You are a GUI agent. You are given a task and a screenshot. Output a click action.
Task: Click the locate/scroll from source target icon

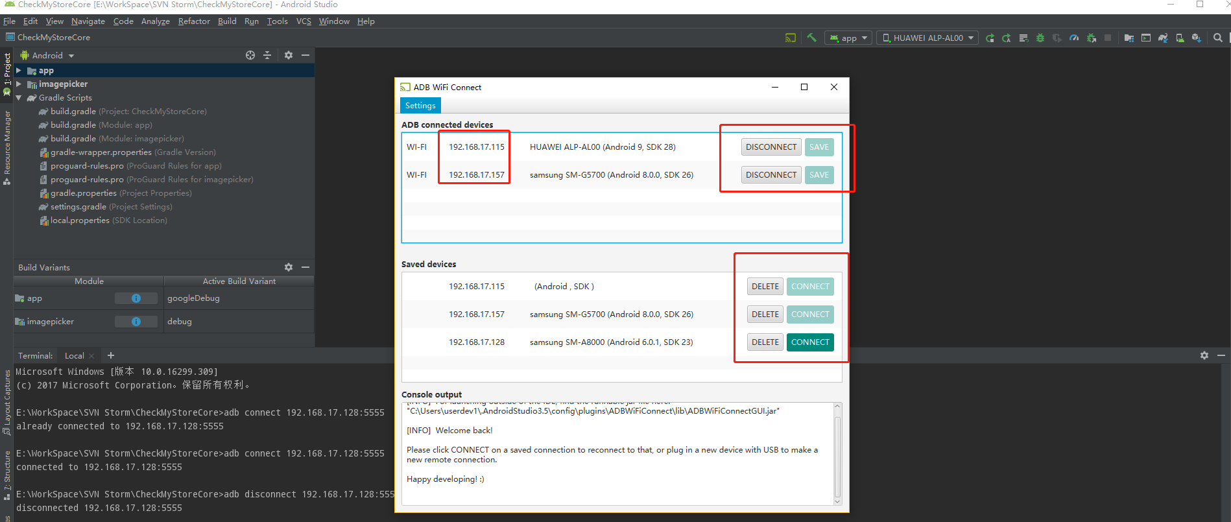pyautogui.click(x=250, y=56)
